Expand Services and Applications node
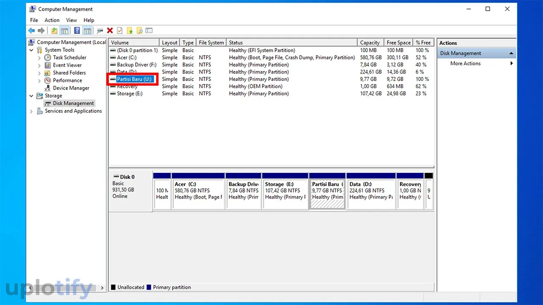 click(x=31, y=111)
